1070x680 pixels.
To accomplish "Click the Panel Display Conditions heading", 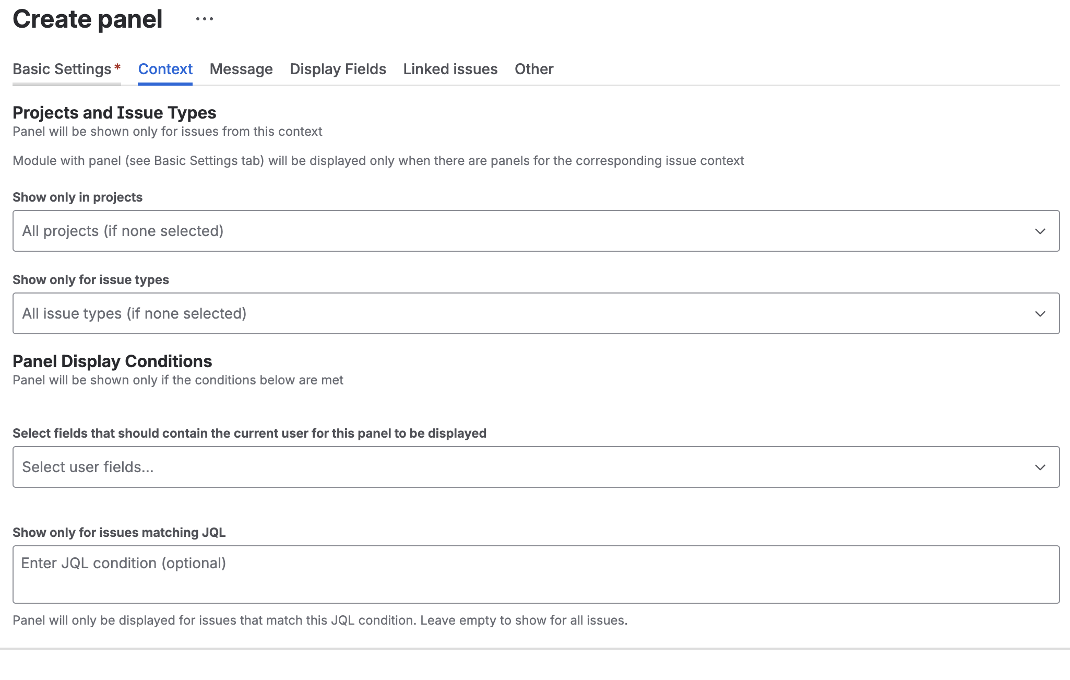I will [x=112, y=360].
